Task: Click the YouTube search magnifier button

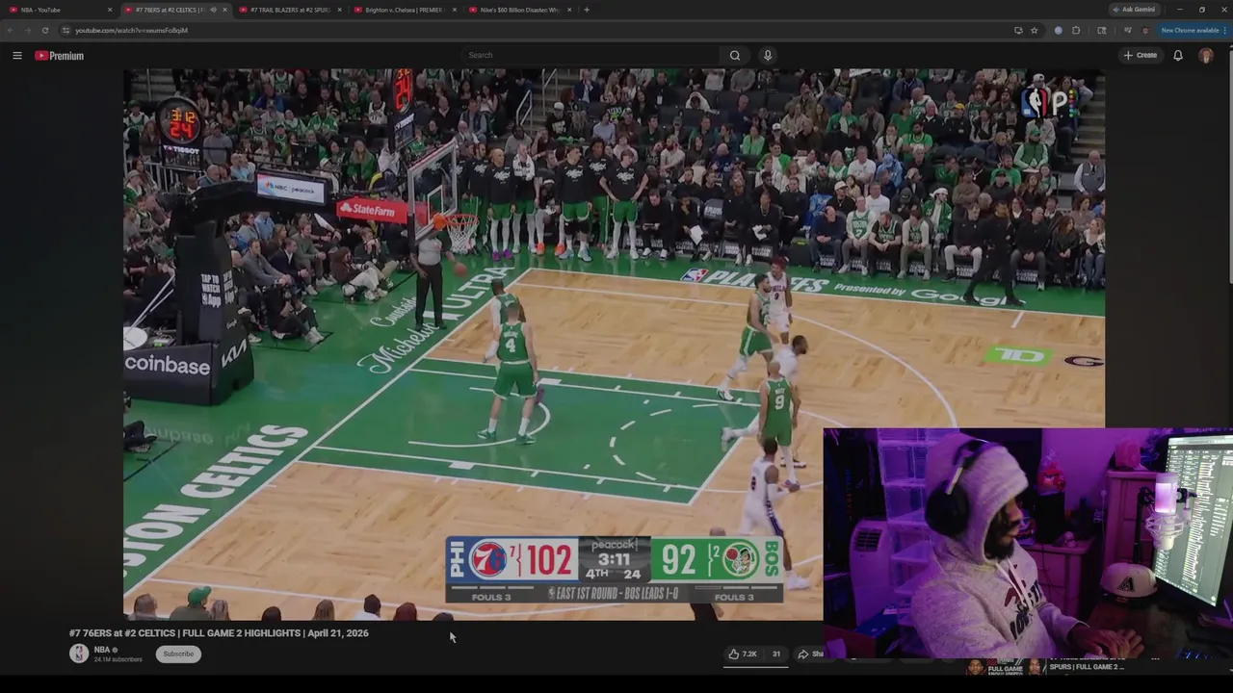Action: [735, 55]
